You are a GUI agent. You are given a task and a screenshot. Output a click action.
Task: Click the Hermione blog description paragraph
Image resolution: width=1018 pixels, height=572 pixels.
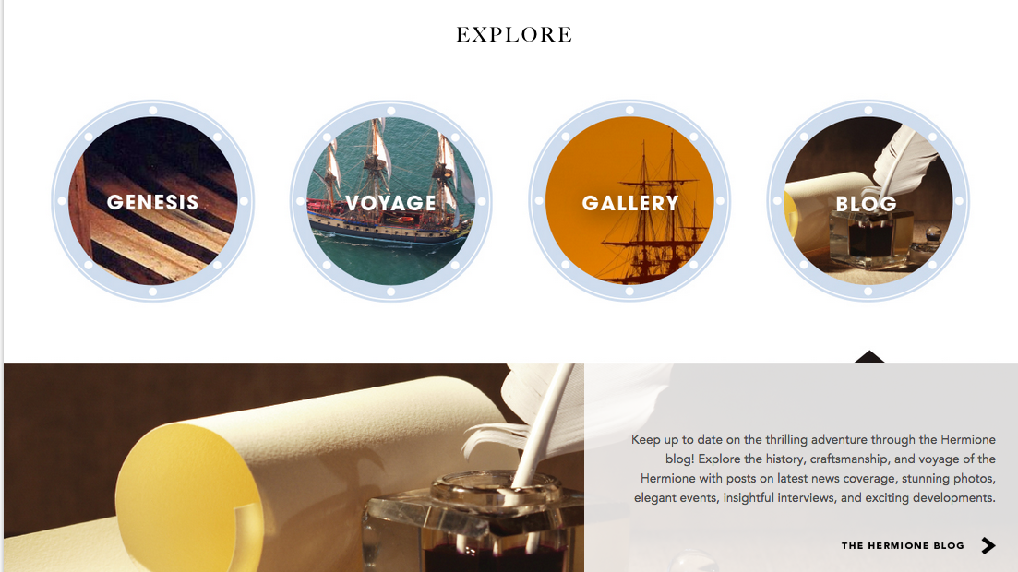[x=813, y=469]
